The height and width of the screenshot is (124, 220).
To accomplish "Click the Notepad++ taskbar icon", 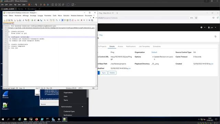I will [64, 119].
